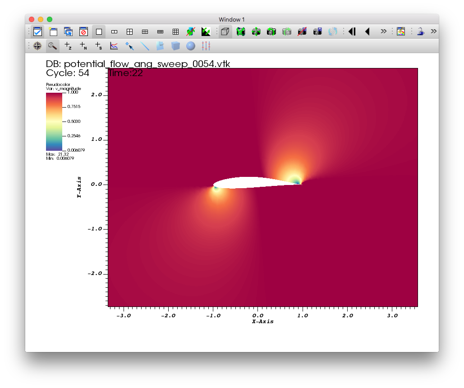Play the animation in reverse
Image resolution: width=464 pixels, height=388 pixels.
[368, 32]
